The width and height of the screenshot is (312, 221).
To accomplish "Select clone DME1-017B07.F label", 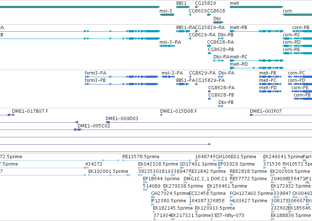I will 30,111.
